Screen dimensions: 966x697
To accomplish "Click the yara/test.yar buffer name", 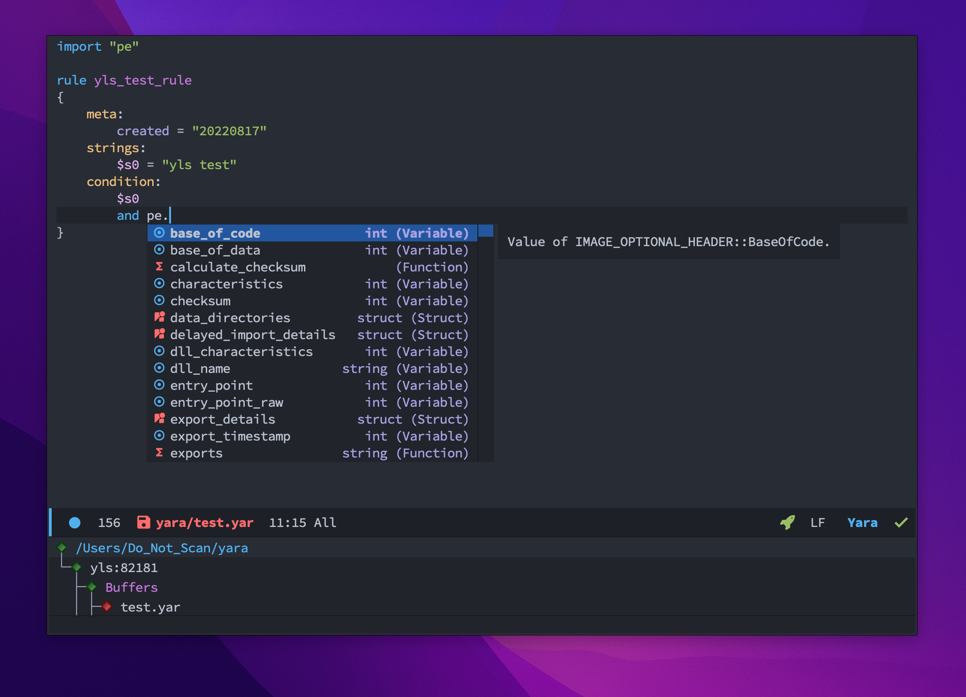I will [204, 523].
